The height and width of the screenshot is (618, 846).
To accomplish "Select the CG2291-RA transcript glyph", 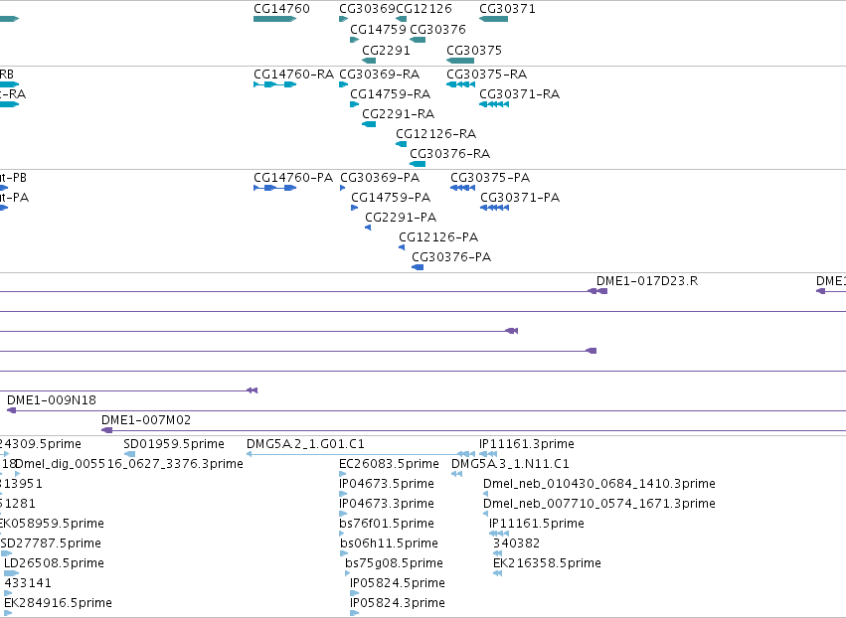I will point(369,124).
